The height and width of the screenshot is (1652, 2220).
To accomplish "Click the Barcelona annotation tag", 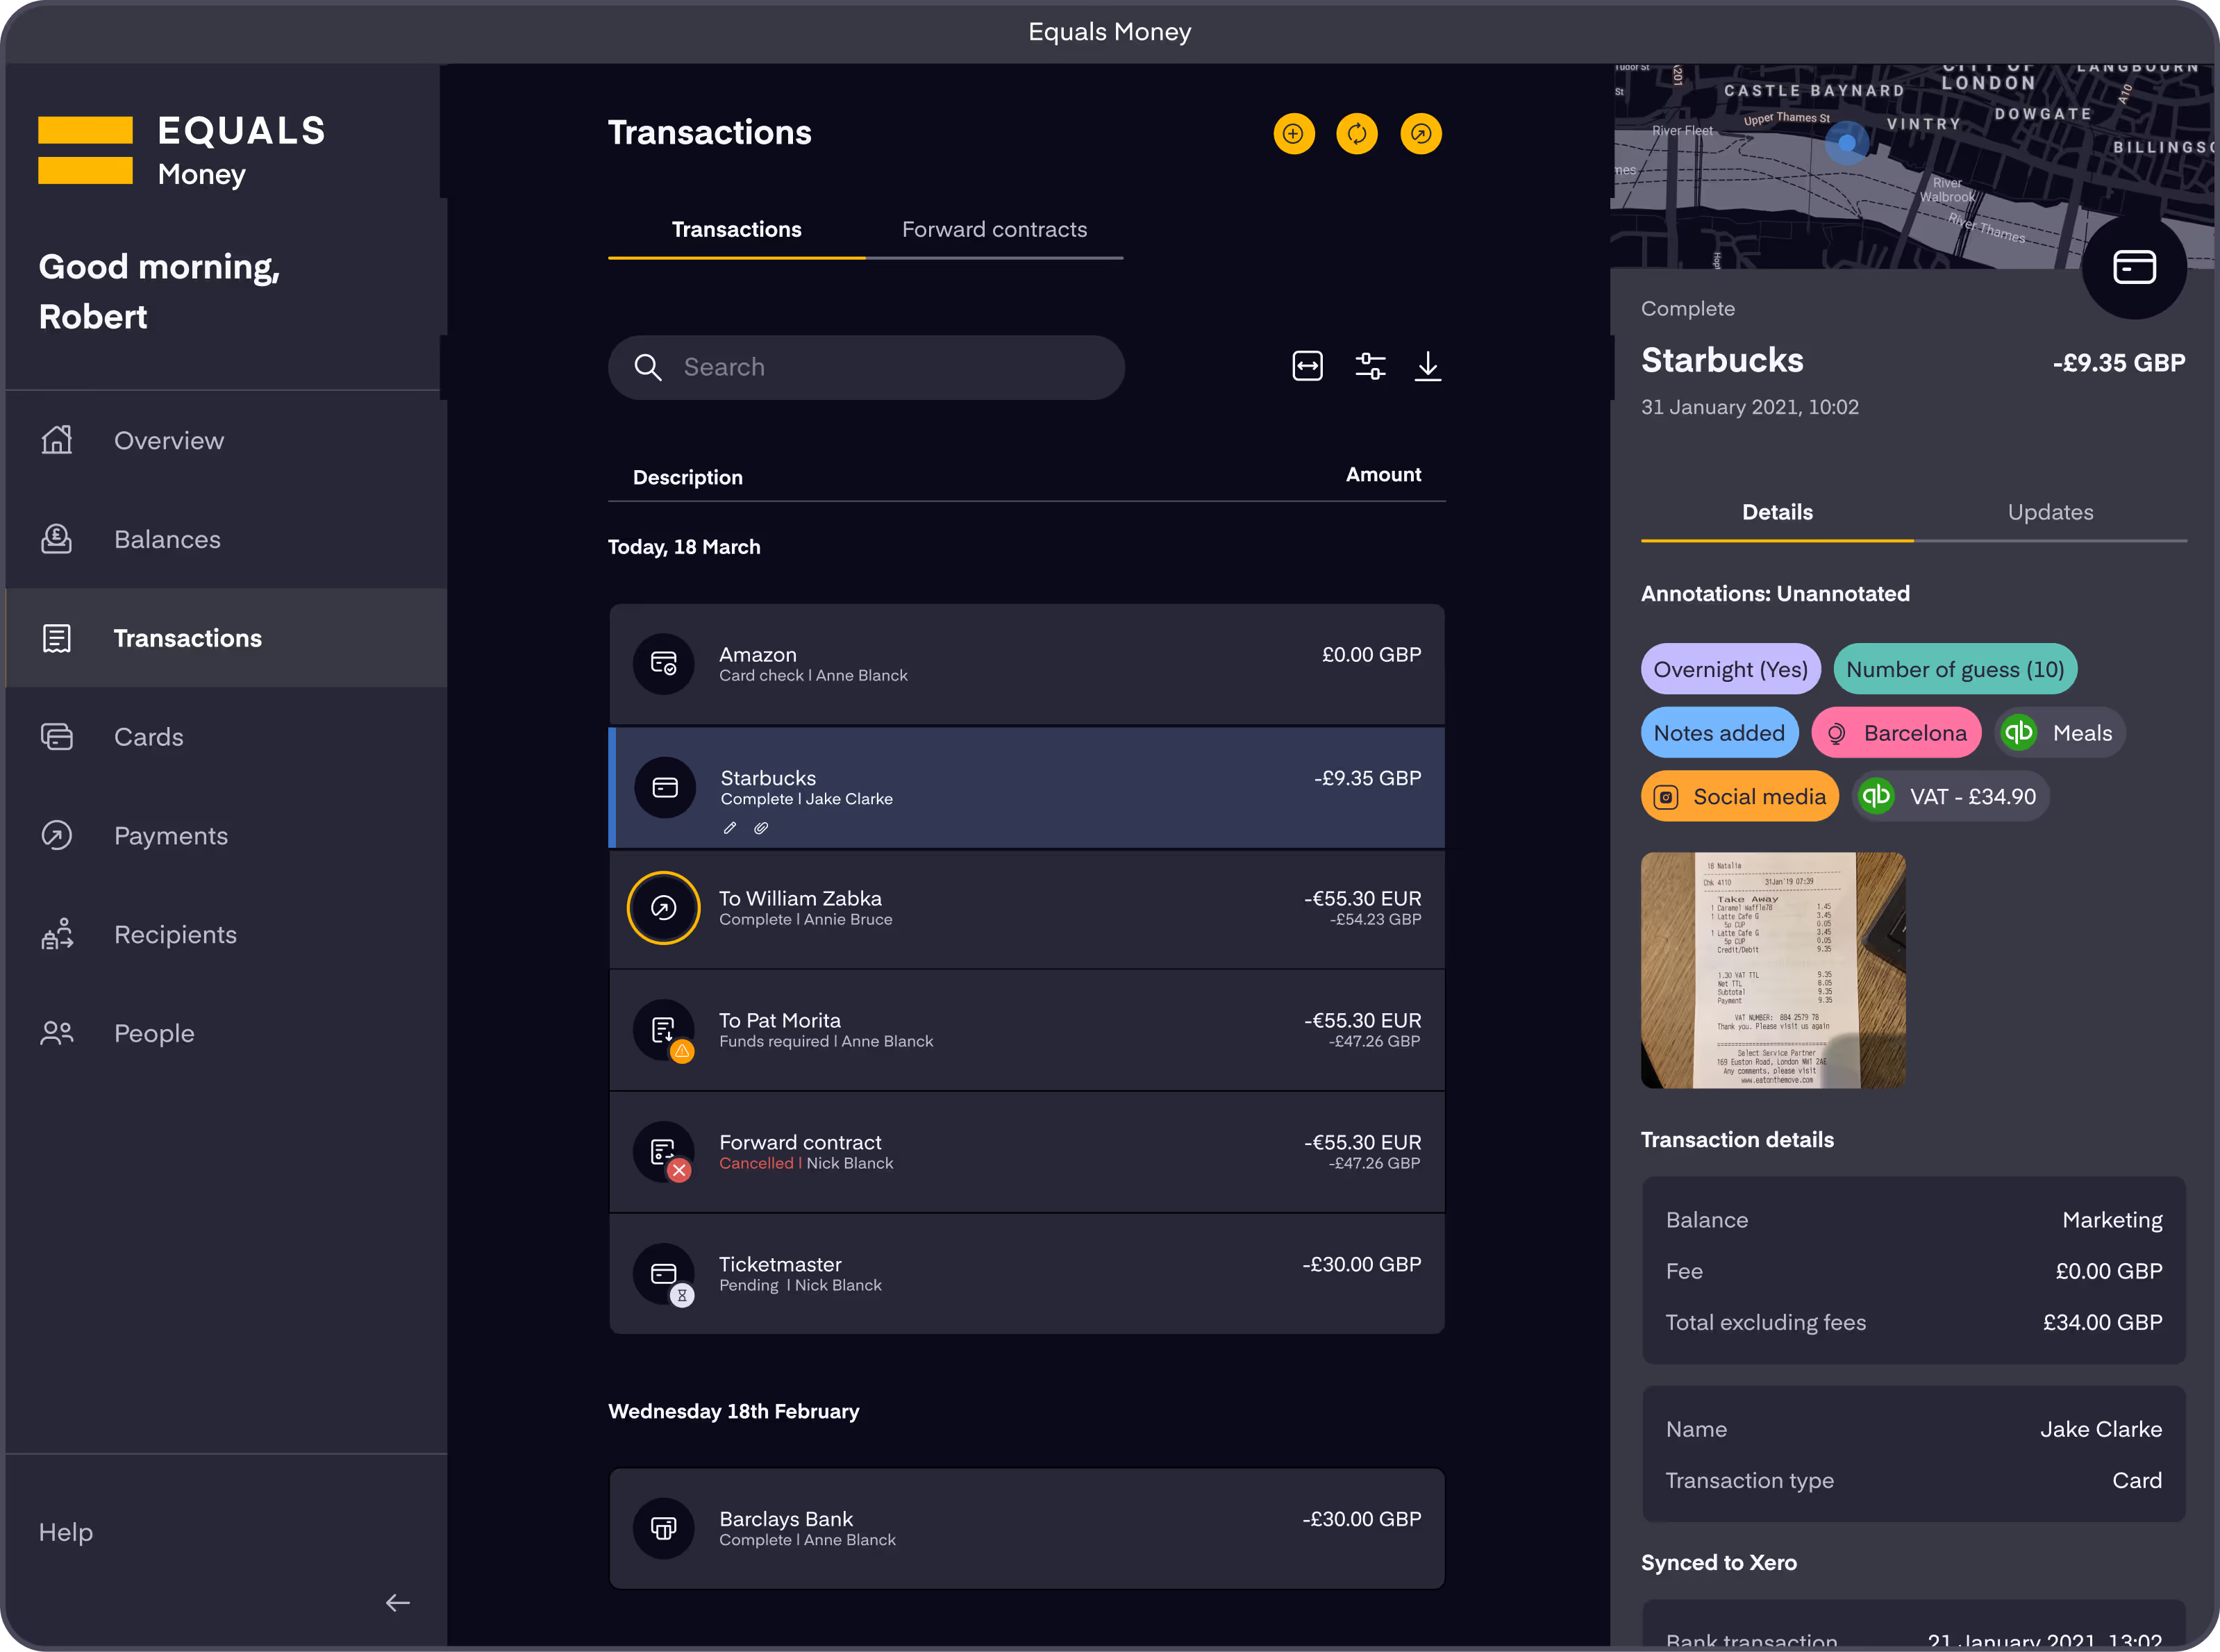I will [1896, 733].
